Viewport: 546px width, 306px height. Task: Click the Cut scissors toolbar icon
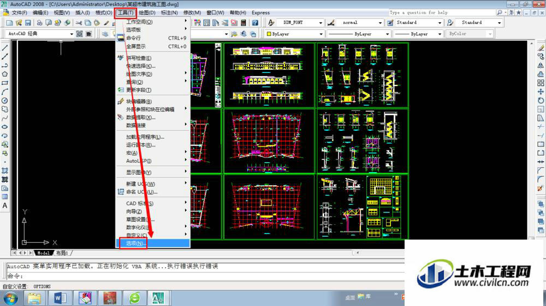[79, 22]
